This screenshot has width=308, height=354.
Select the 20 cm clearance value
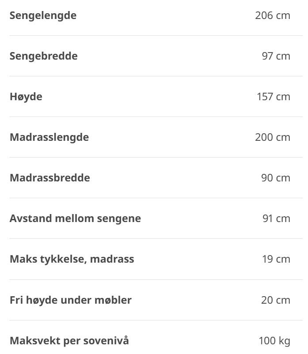coord(276,301)
